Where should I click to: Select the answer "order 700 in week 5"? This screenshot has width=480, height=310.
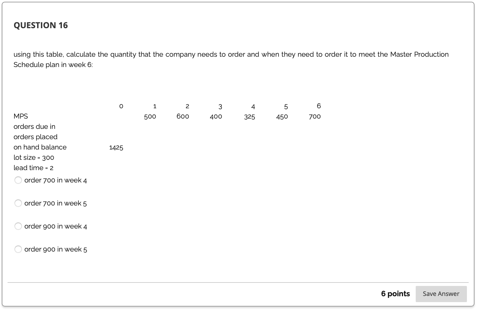coord(18,203)
